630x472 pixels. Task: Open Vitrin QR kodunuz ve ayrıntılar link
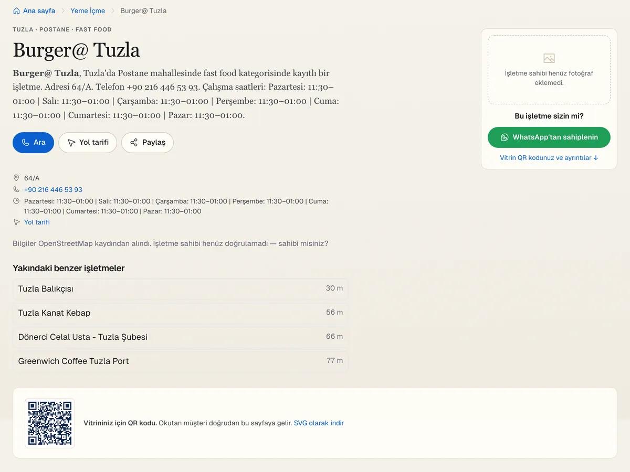tap(549, 158)
